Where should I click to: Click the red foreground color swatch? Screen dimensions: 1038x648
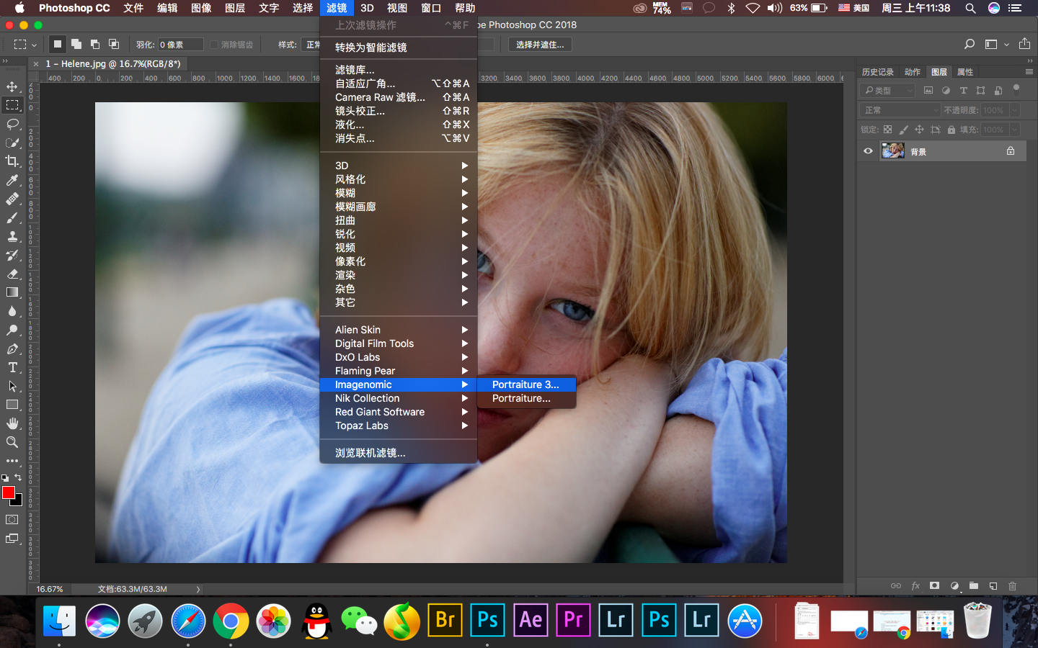pyautogui.click(x=8, y=492)
